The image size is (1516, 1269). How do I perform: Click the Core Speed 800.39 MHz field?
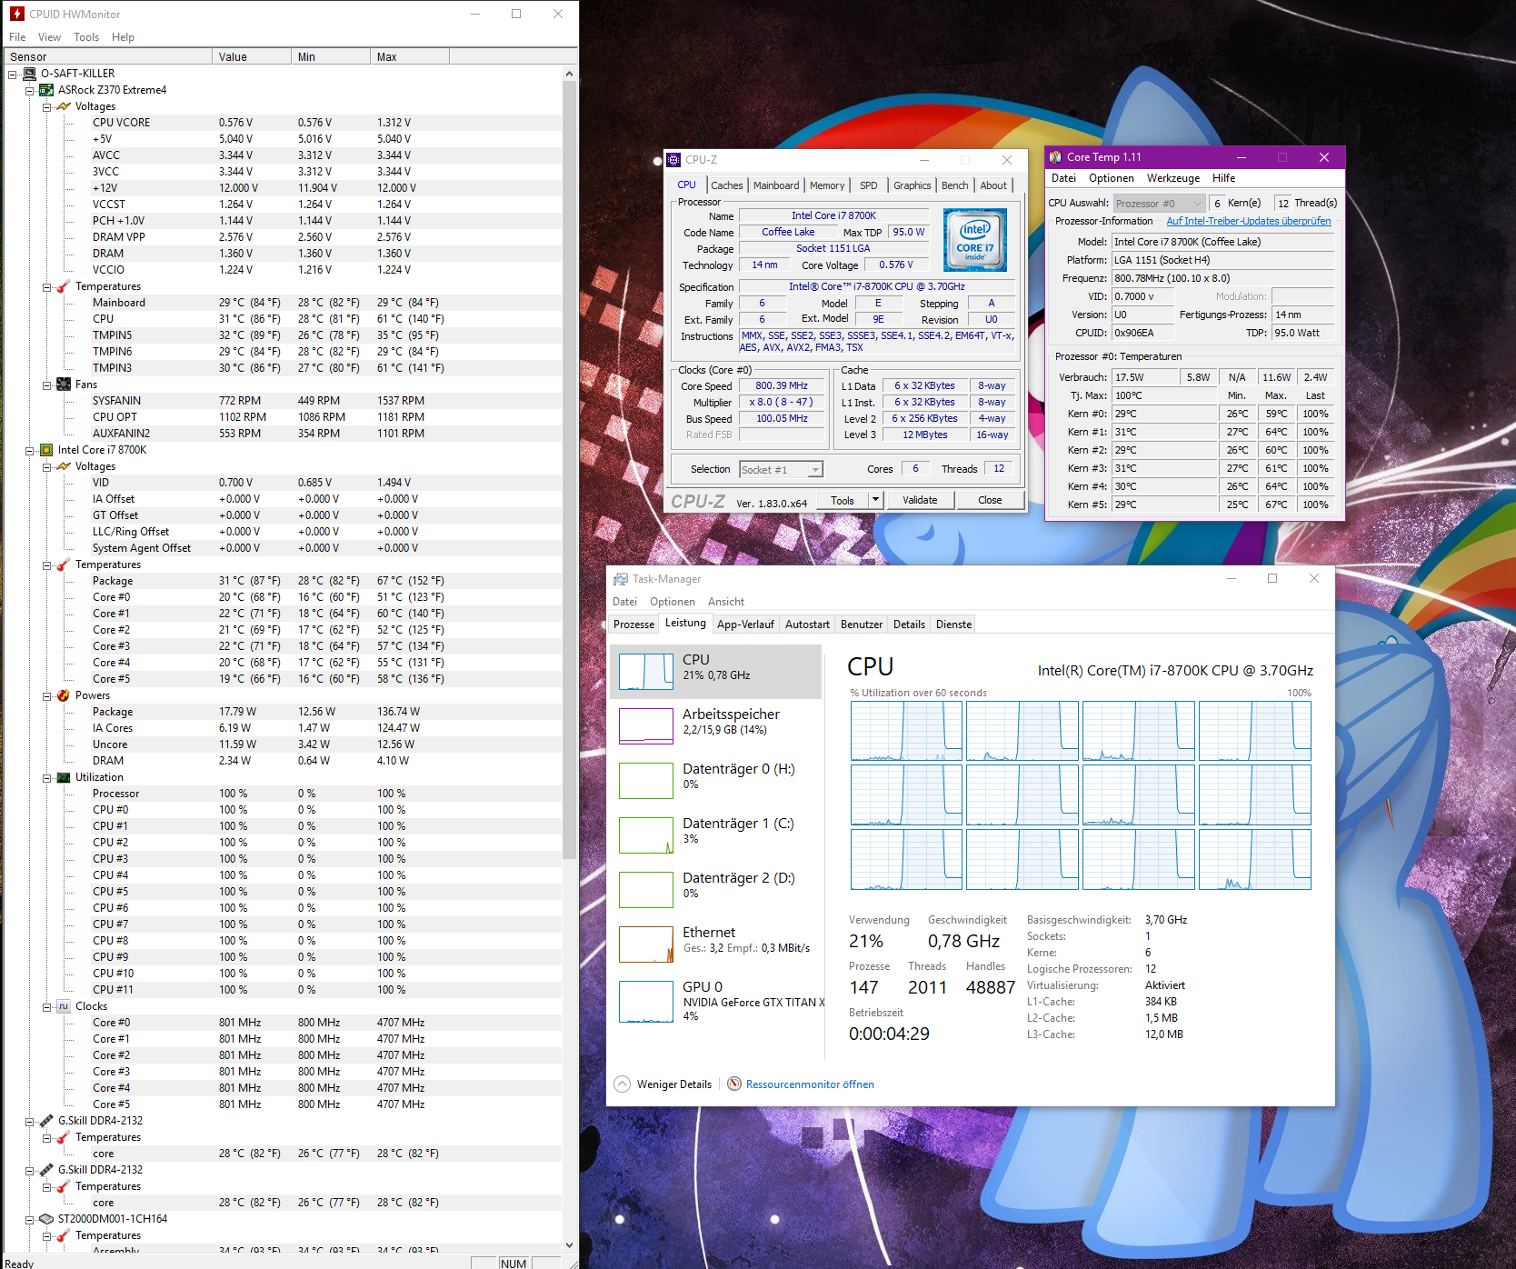tap(782, 385)
